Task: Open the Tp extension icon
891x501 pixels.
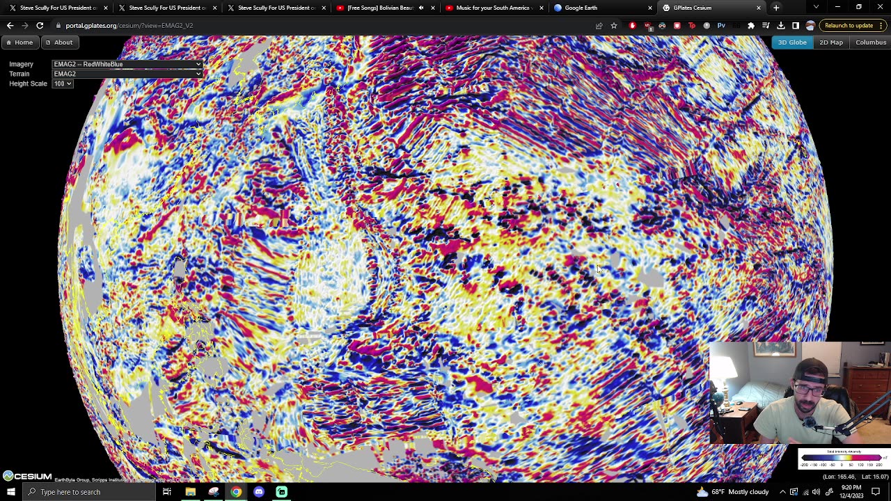Action: click(691, 26)
